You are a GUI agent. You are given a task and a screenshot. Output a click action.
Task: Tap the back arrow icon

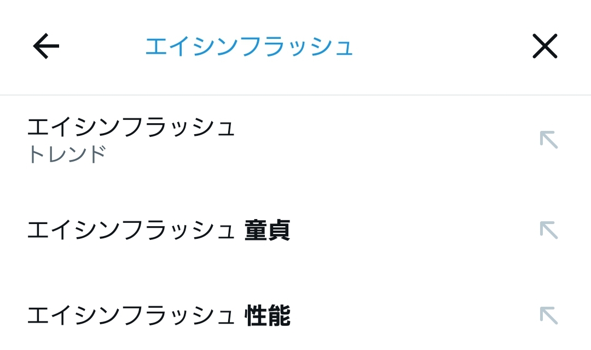click(x=46, y=46)
